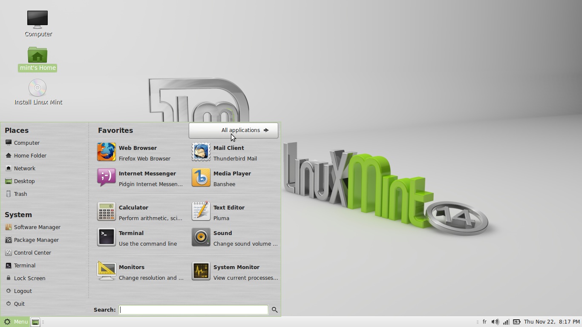Launch Thunderbird Mail Client icon
Screen dimensions: 582x327
(x=201, y=152)
